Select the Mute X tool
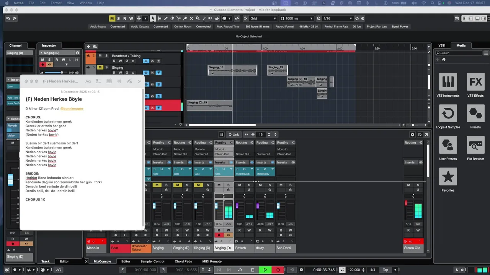Screen dimensions: 490x275 click(191, 18)
